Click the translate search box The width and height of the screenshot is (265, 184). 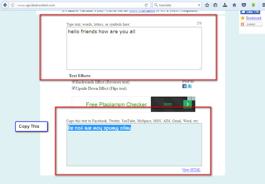[178, 5]
